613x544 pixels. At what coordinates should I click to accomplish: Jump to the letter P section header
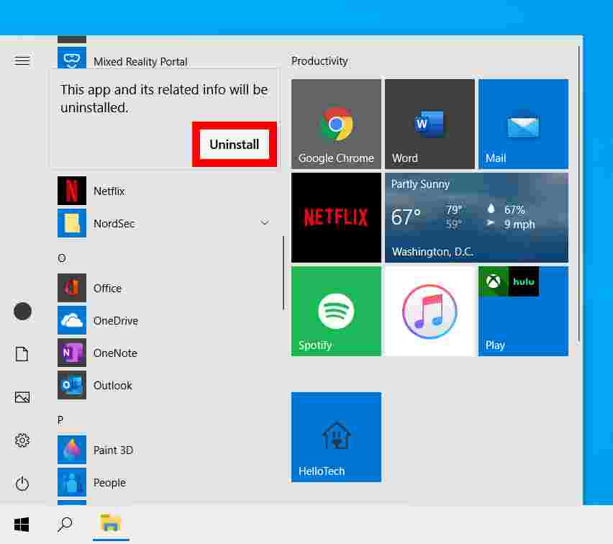[x=60, y=420]
